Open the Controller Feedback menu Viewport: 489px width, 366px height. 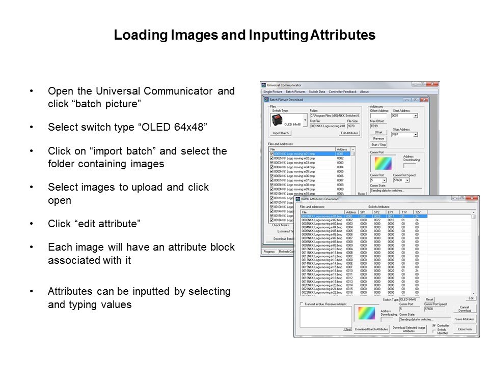pos(342,92)
